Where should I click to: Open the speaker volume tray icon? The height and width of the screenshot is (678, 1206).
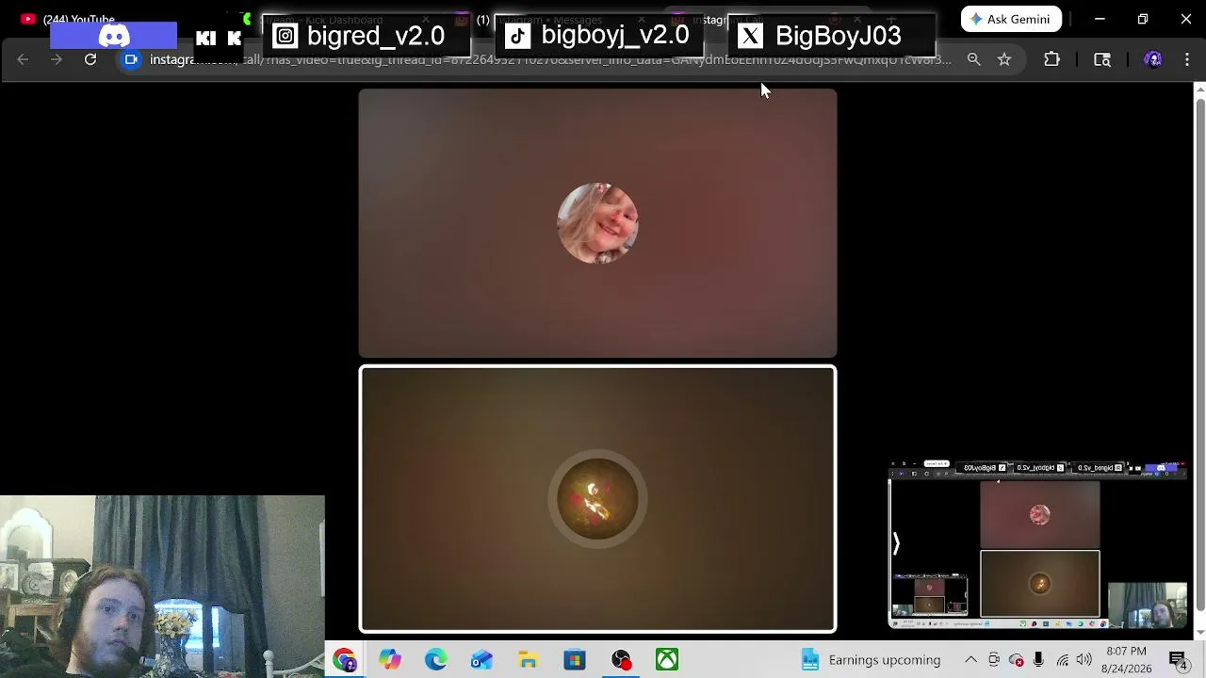pos(1084,660)
